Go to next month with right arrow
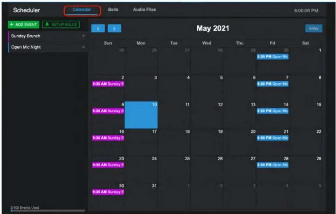The image size is (336, 214). [x=114, y=28]
